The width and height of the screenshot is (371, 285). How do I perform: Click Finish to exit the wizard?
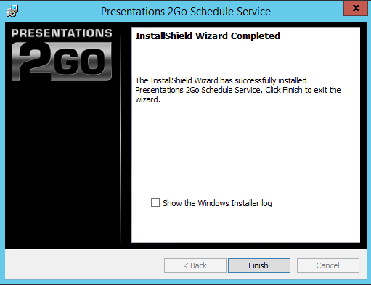(259, 265)
